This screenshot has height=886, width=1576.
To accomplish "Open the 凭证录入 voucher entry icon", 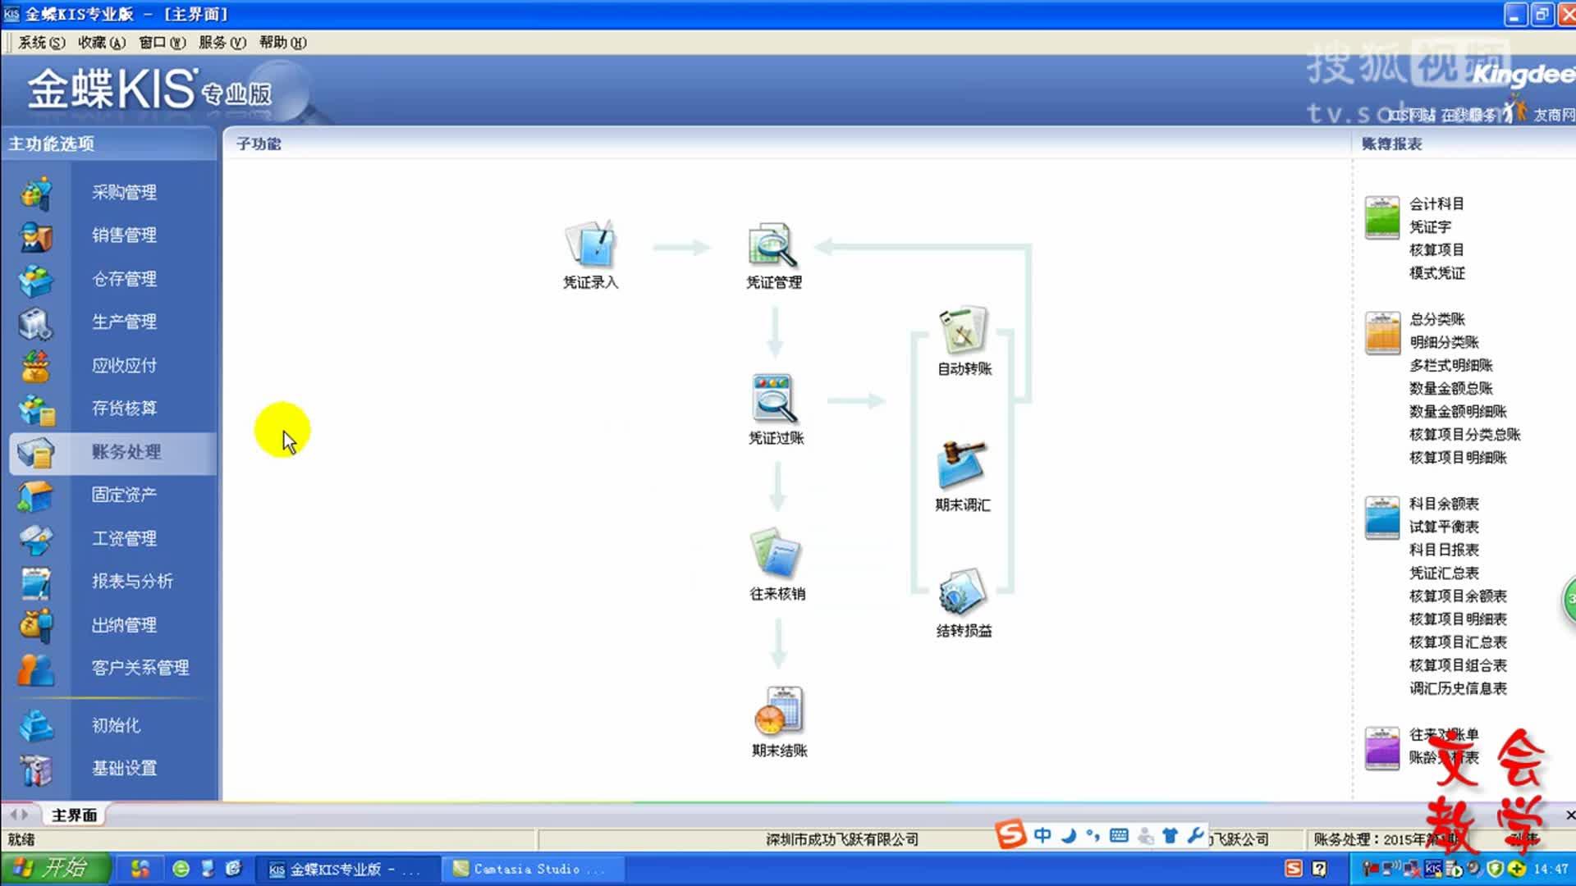I will tap(590, 245).
